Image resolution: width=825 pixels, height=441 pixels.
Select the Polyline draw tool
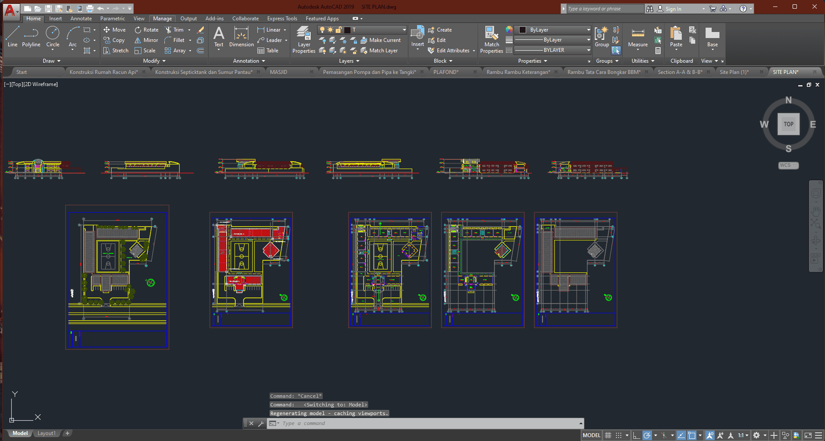click(31, 37)
